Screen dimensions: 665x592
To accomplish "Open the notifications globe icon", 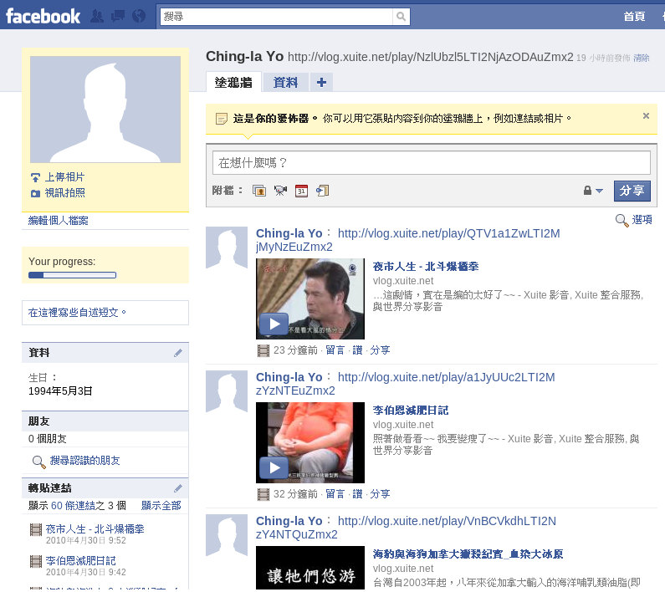I will 139,17.
